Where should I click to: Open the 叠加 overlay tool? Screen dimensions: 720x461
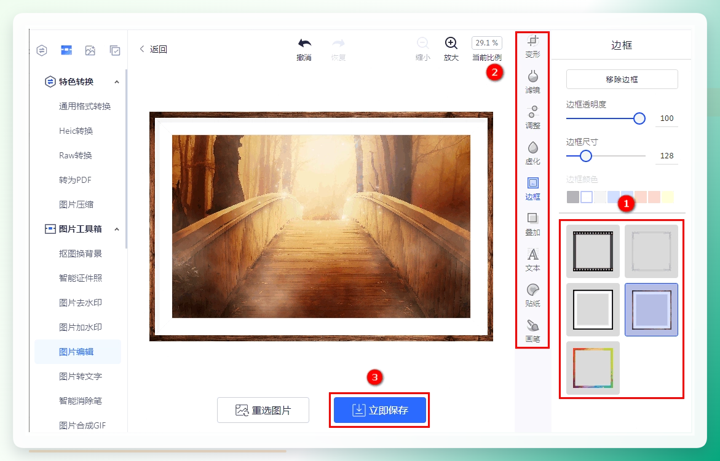point(532,224)
